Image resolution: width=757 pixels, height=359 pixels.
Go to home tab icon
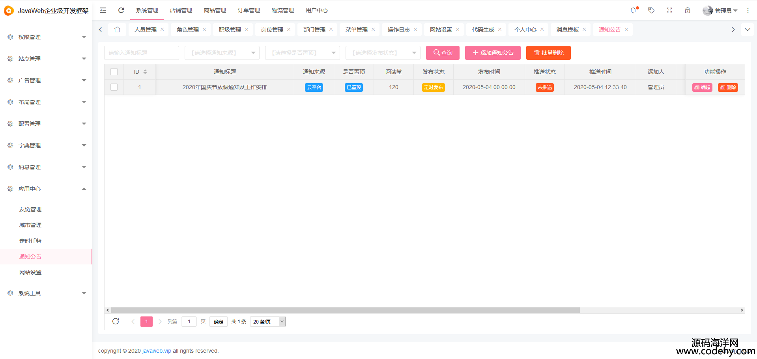point(117,30)
